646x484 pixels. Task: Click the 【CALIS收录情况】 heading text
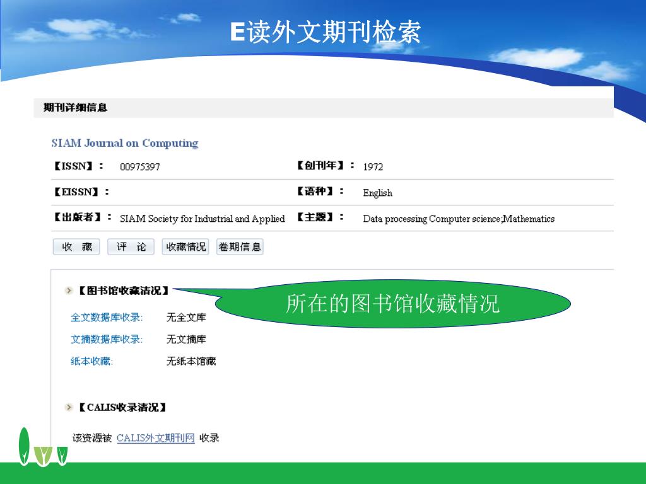point(122,408)
